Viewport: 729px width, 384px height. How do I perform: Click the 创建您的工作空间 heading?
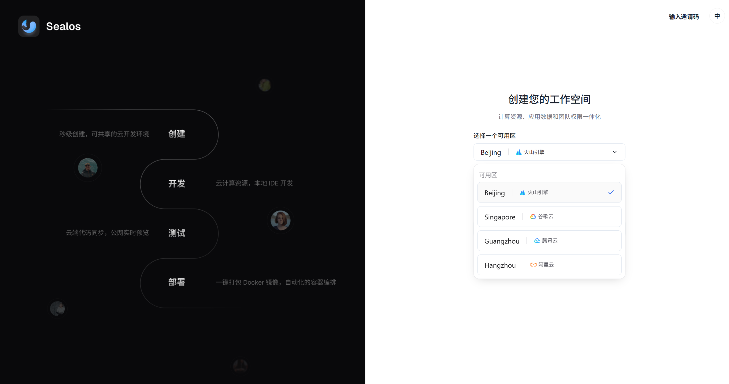[x=549, y=99]
